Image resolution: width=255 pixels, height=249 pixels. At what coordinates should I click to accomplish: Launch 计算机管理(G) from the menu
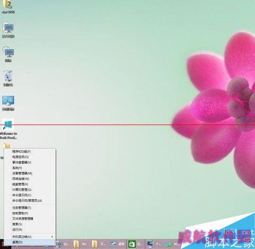(x=30, y=190)
